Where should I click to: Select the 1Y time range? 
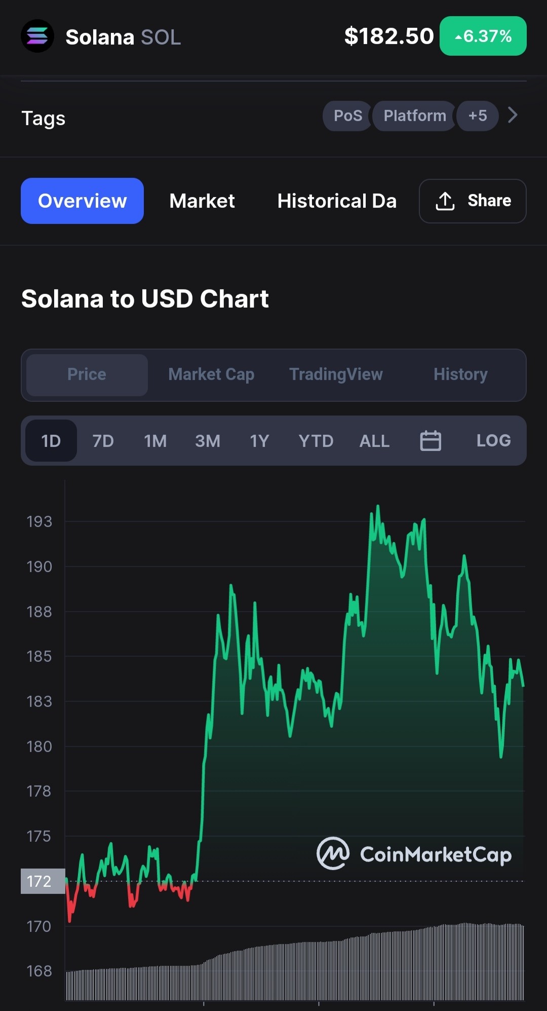point(259,441)
